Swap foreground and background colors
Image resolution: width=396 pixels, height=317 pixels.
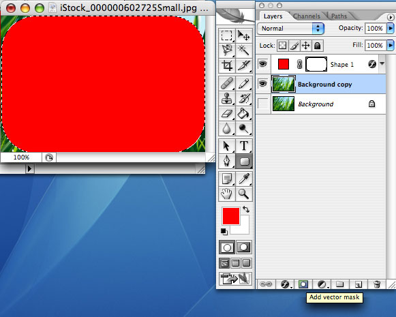[246, 209]
